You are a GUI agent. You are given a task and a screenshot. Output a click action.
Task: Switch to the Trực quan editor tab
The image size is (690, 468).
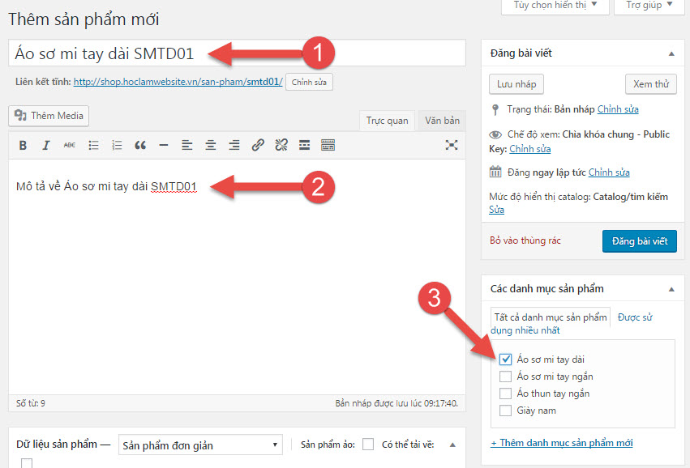388,121
